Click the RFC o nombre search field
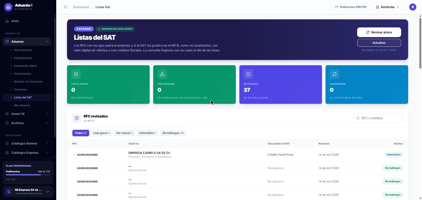 click(x=378, y=118)
